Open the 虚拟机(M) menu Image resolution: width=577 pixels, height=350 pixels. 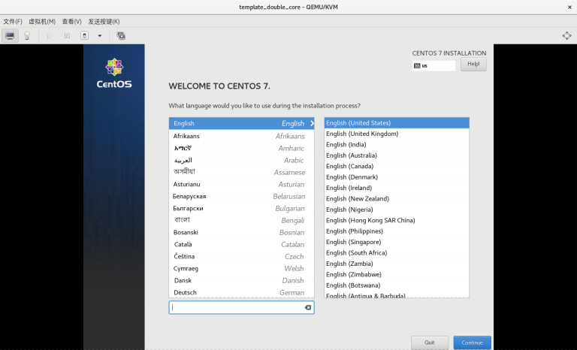tap(42, 21)
